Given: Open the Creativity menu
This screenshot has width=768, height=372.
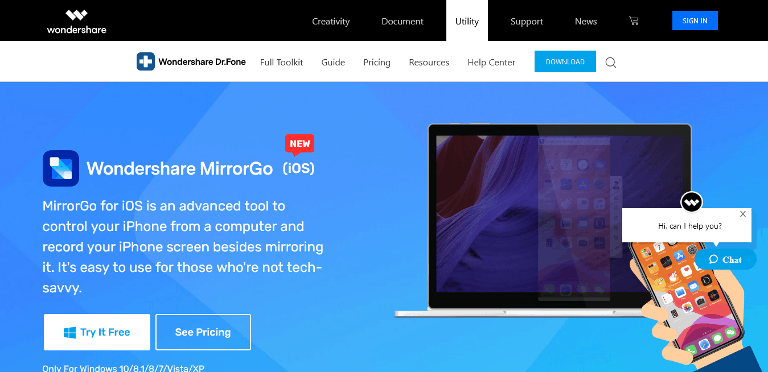Looking at the screenshot, I should (x=331, y=21).
